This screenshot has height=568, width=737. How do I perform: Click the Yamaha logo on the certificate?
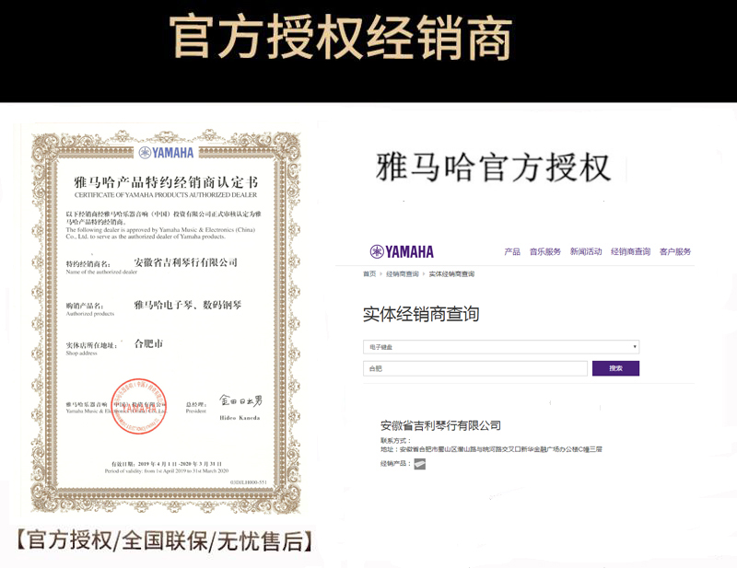click(x=166, y=153)
